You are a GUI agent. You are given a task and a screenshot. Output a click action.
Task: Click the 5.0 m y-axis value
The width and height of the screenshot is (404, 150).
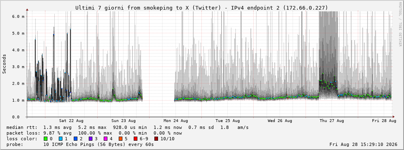pos(19,33)
